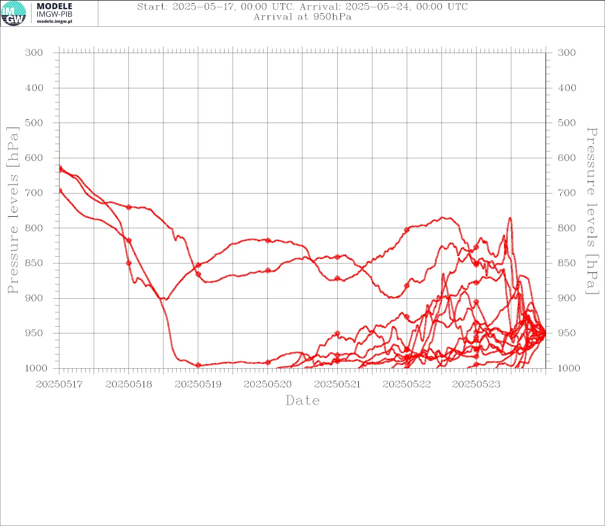Click the left 'Pressure levels [hPa]' axis title
Viewport: 605px width, 526px height.
[13, 210]
